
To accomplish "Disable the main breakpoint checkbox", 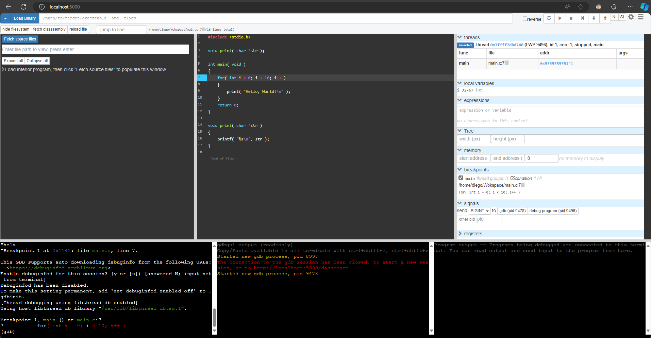I will (461, 178).
